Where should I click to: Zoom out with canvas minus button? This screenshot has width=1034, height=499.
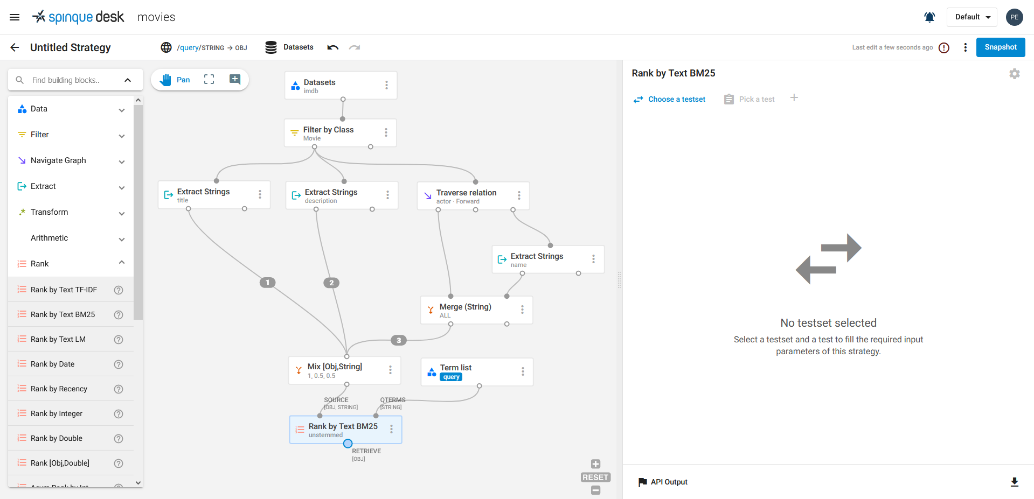coord(595,490)
